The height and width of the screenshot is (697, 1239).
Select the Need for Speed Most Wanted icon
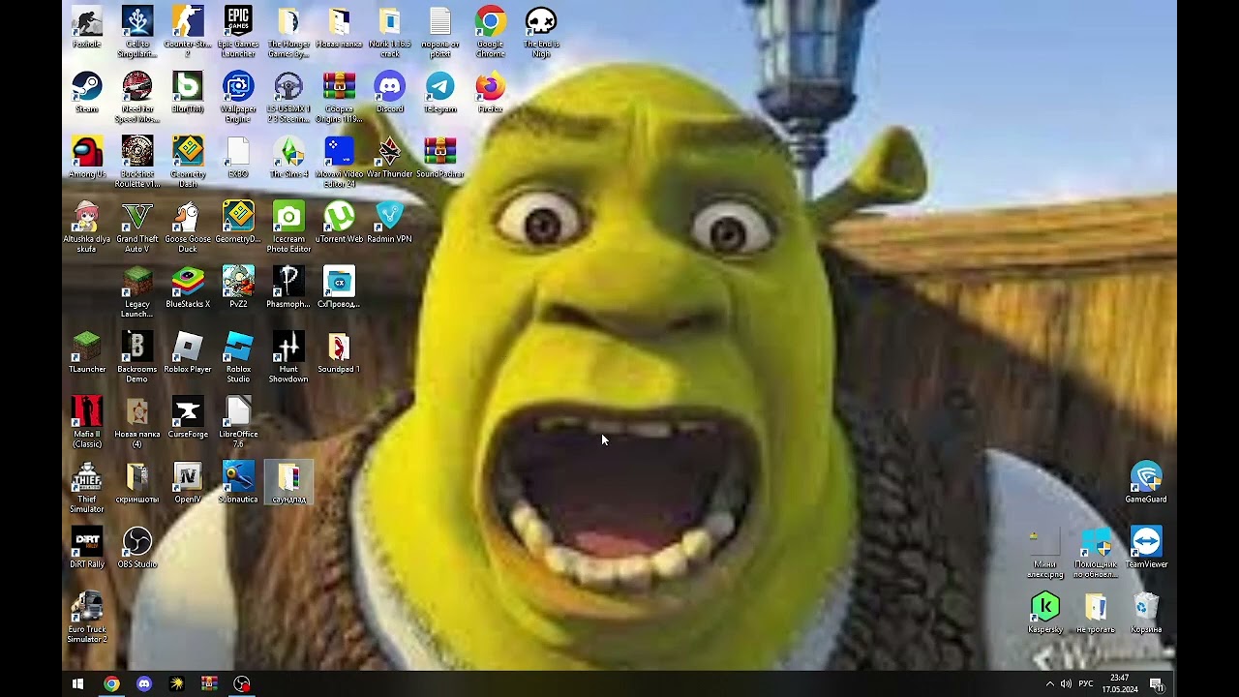coord(137,98)
